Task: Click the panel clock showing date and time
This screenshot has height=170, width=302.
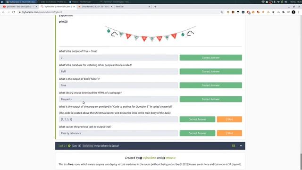Action: (x=295, y=2)
